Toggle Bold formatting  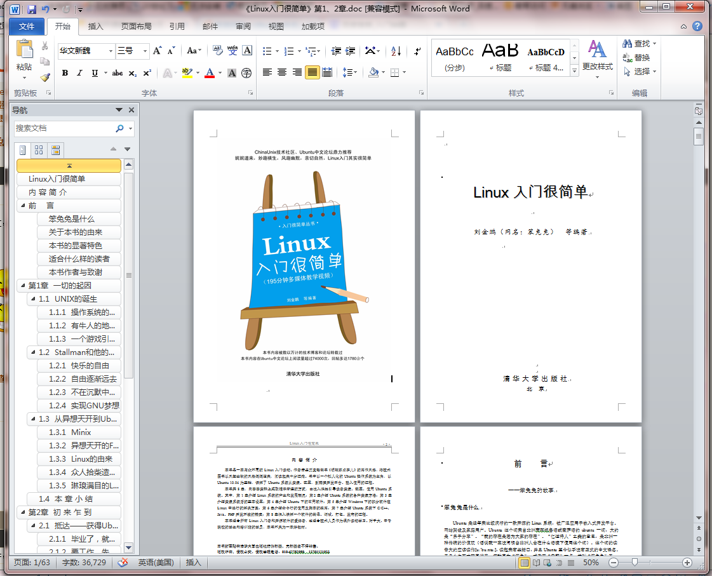click(x=65, y=73)
